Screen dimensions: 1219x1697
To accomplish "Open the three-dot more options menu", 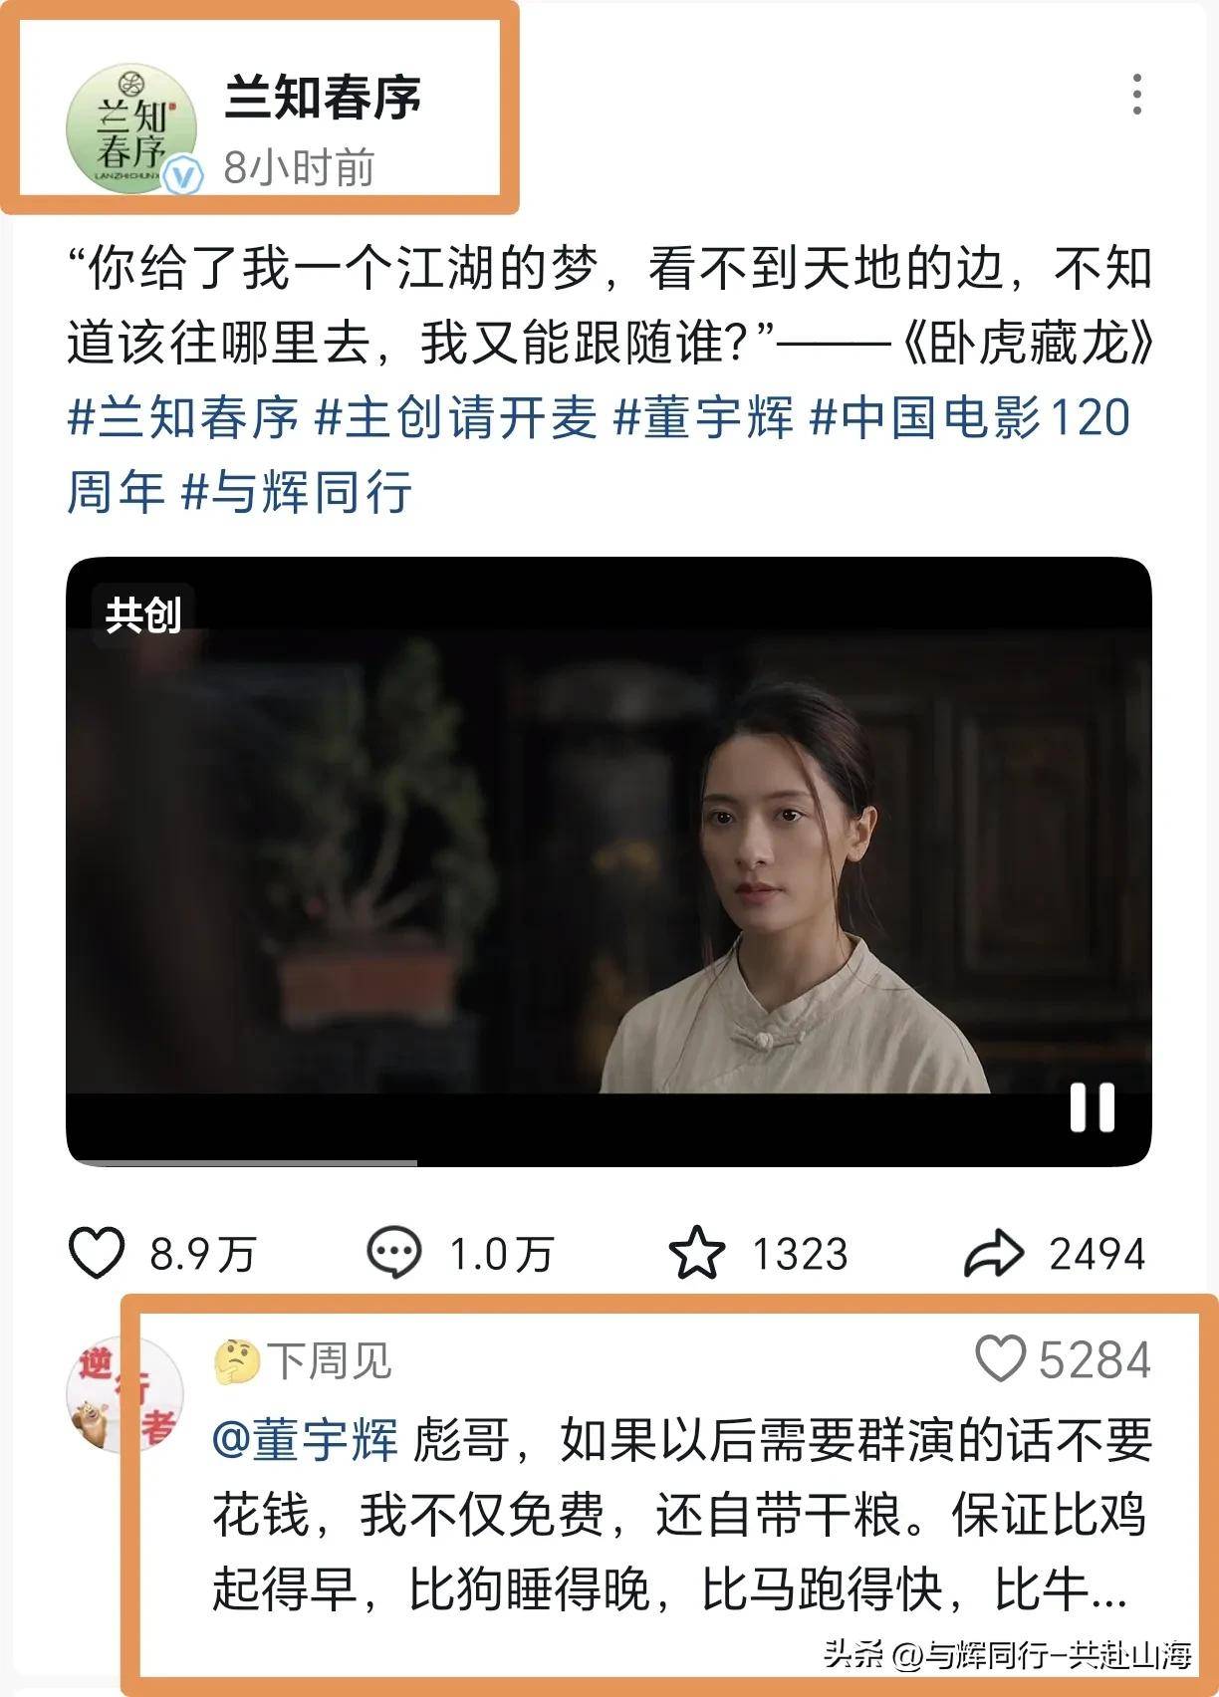I will tap(1136, 95).
